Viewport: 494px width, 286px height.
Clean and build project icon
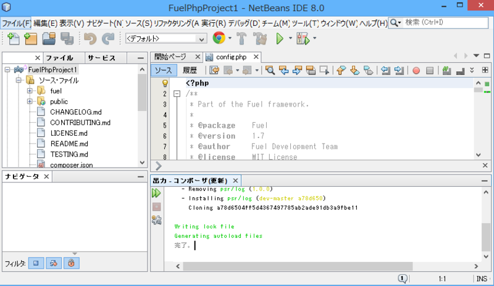point(260,38)
